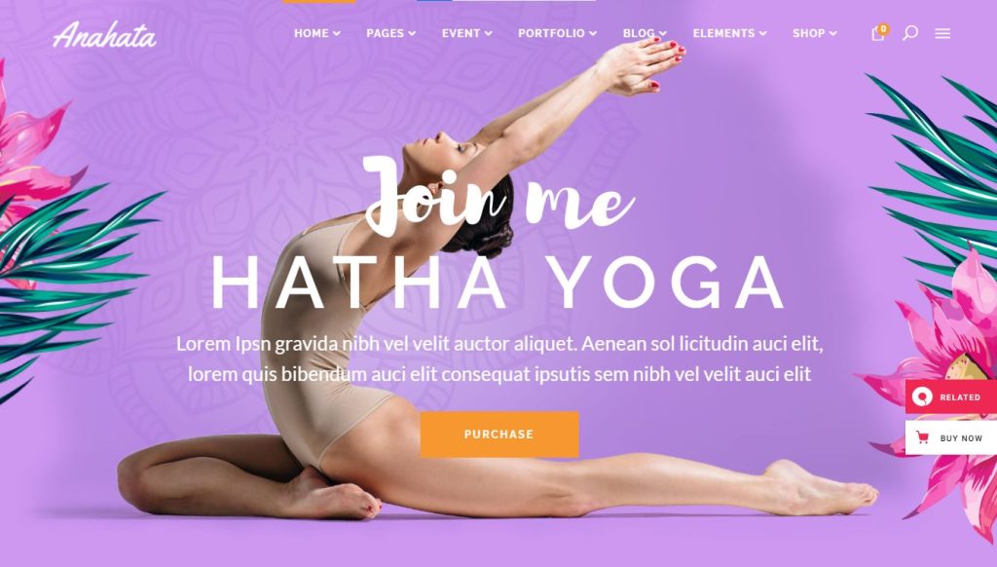This screenshot has height=567, width=997.
Task: Click the Related side button
Action: tap(951, 397)
